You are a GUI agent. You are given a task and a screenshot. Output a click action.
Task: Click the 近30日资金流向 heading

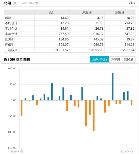click(17, 60)
